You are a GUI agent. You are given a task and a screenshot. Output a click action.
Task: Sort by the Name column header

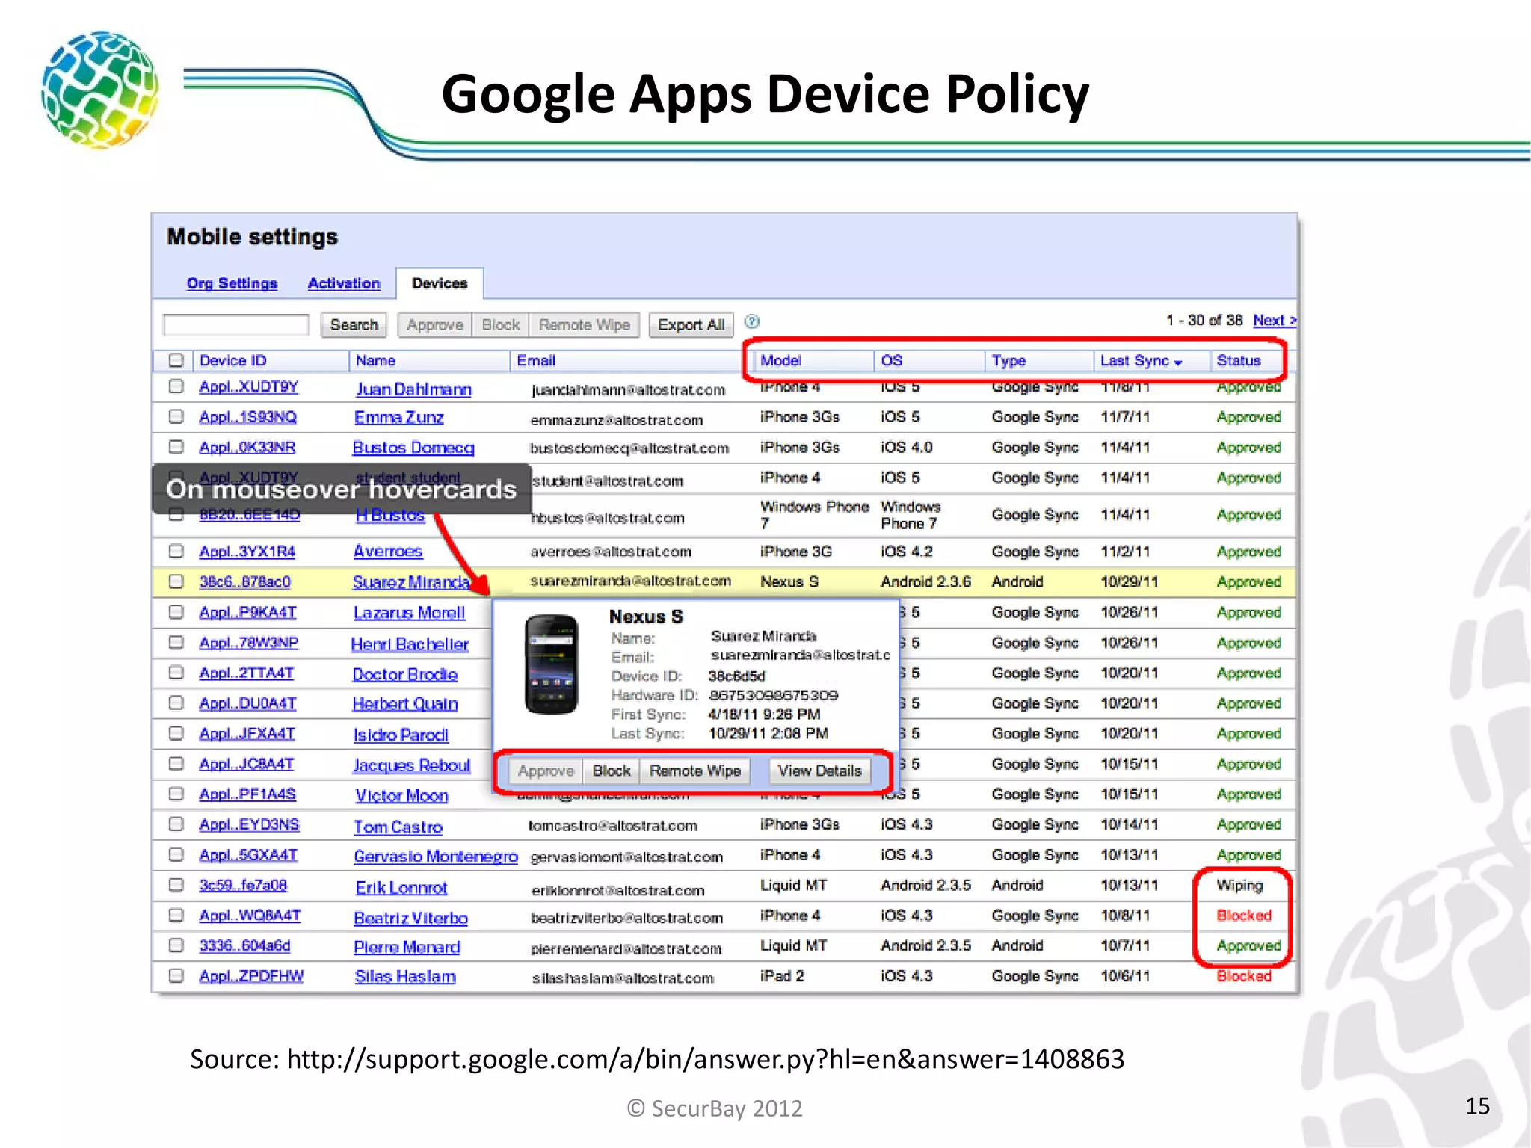(375, 361)
